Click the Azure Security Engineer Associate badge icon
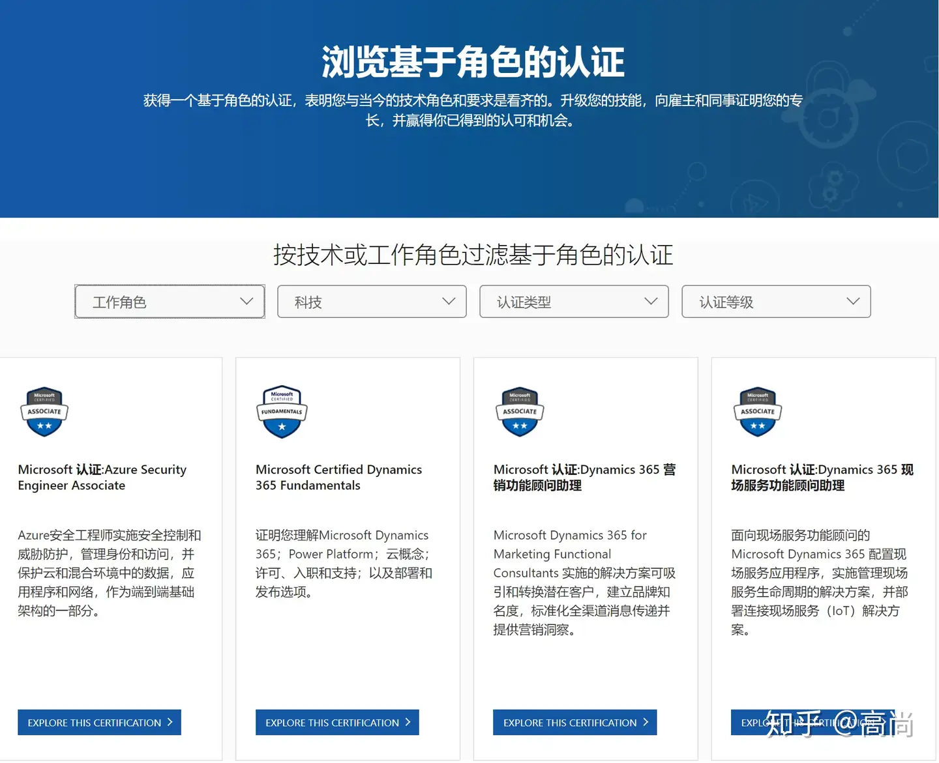 click(x=44, y=412)
